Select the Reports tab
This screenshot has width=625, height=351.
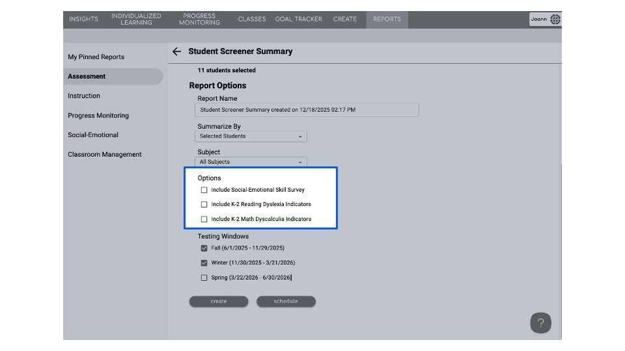[387, 19]
